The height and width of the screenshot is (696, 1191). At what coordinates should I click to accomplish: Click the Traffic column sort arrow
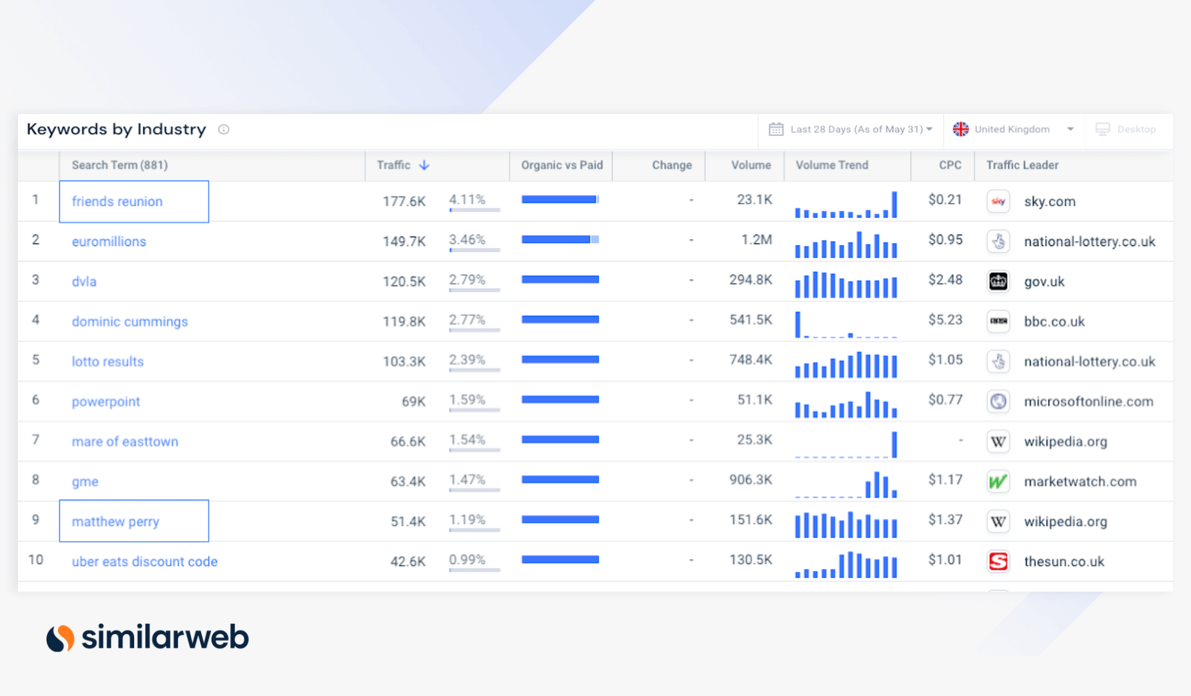pos(424,166)
